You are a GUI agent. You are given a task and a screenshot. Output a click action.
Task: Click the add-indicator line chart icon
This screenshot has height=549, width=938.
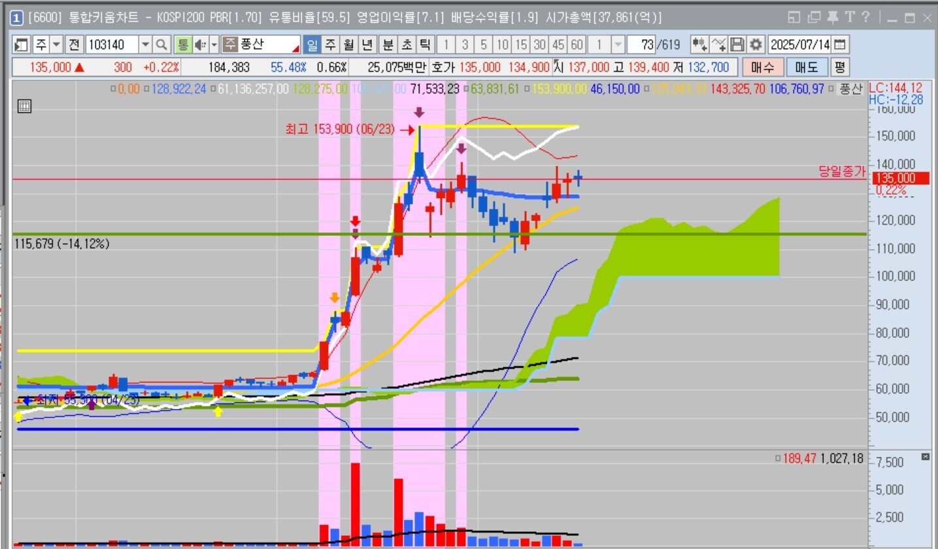pos(719,44)
